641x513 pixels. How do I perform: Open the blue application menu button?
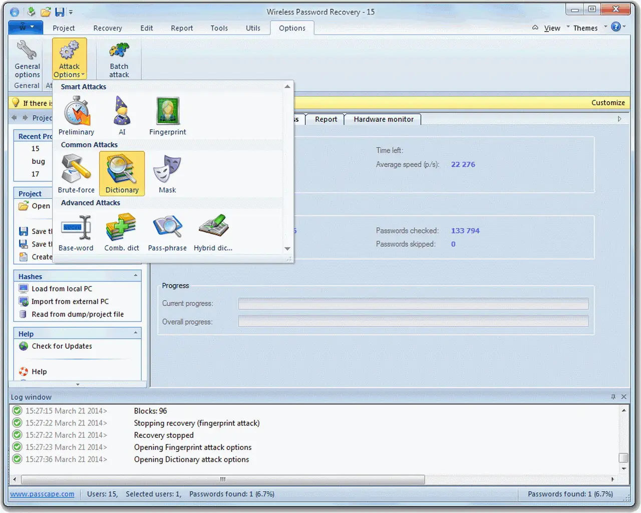coord(26,28)
